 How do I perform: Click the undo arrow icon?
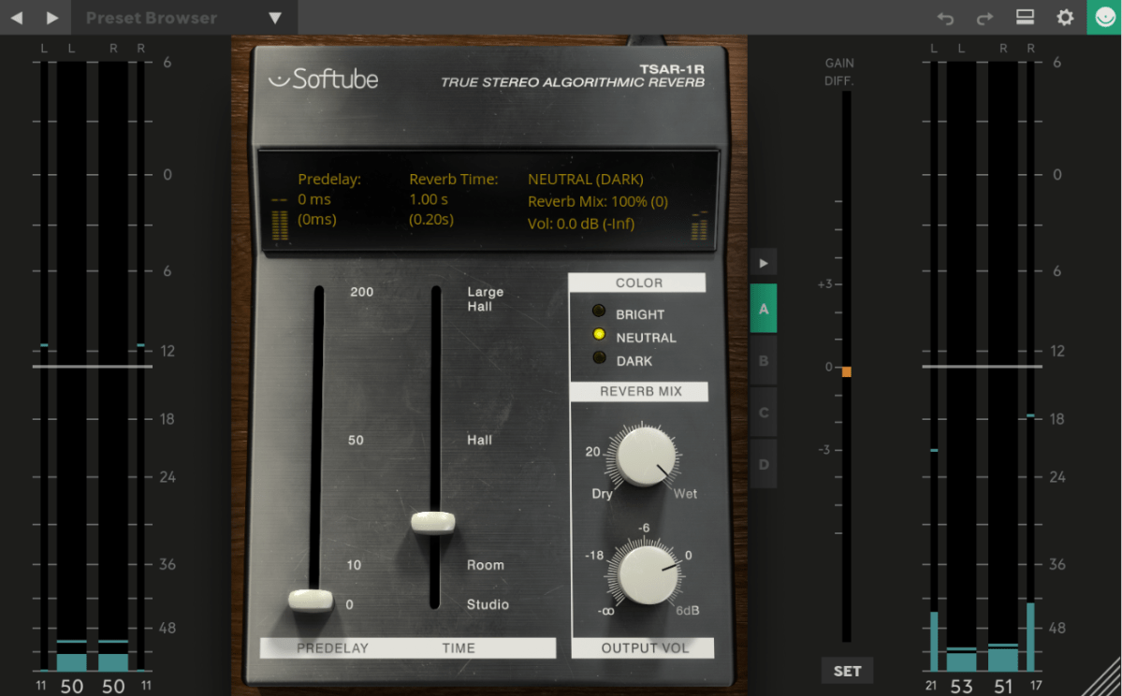coord(945,18)
